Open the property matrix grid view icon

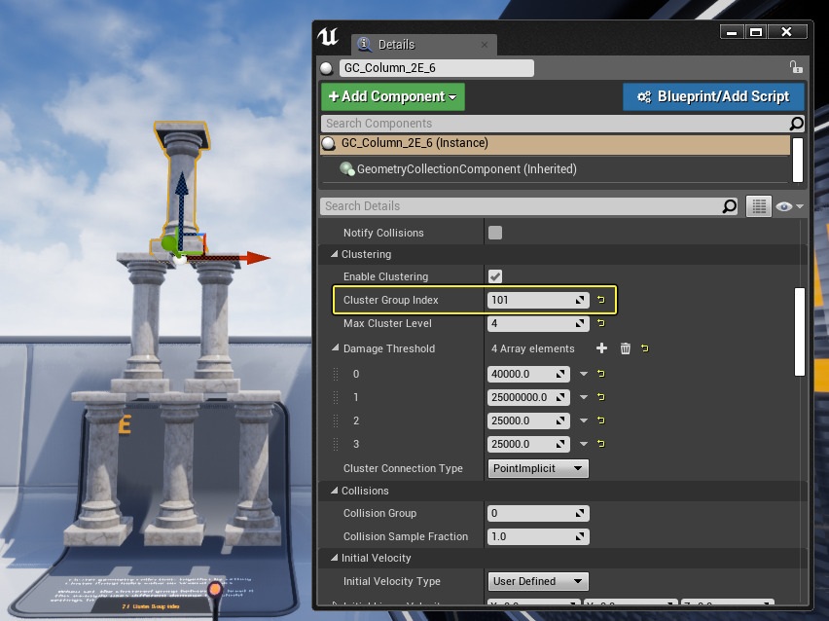click(x=759, y=206)
